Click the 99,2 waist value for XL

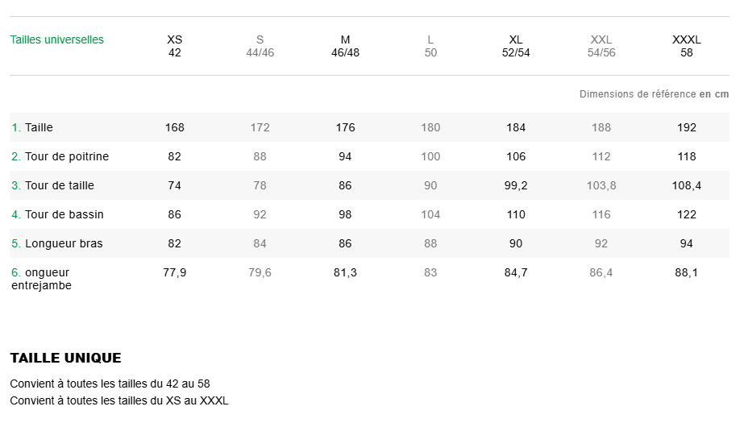[516, 185]
